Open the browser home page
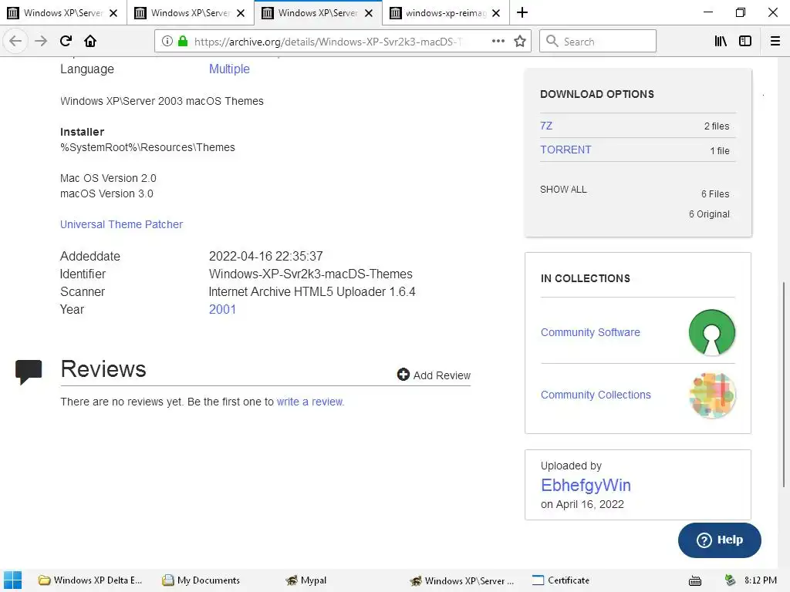Screen dimensions: 790x592 [90, 41]
